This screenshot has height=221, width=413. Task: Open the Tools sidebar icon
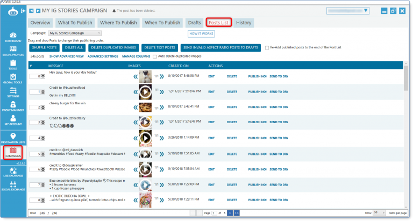[13, 65]
